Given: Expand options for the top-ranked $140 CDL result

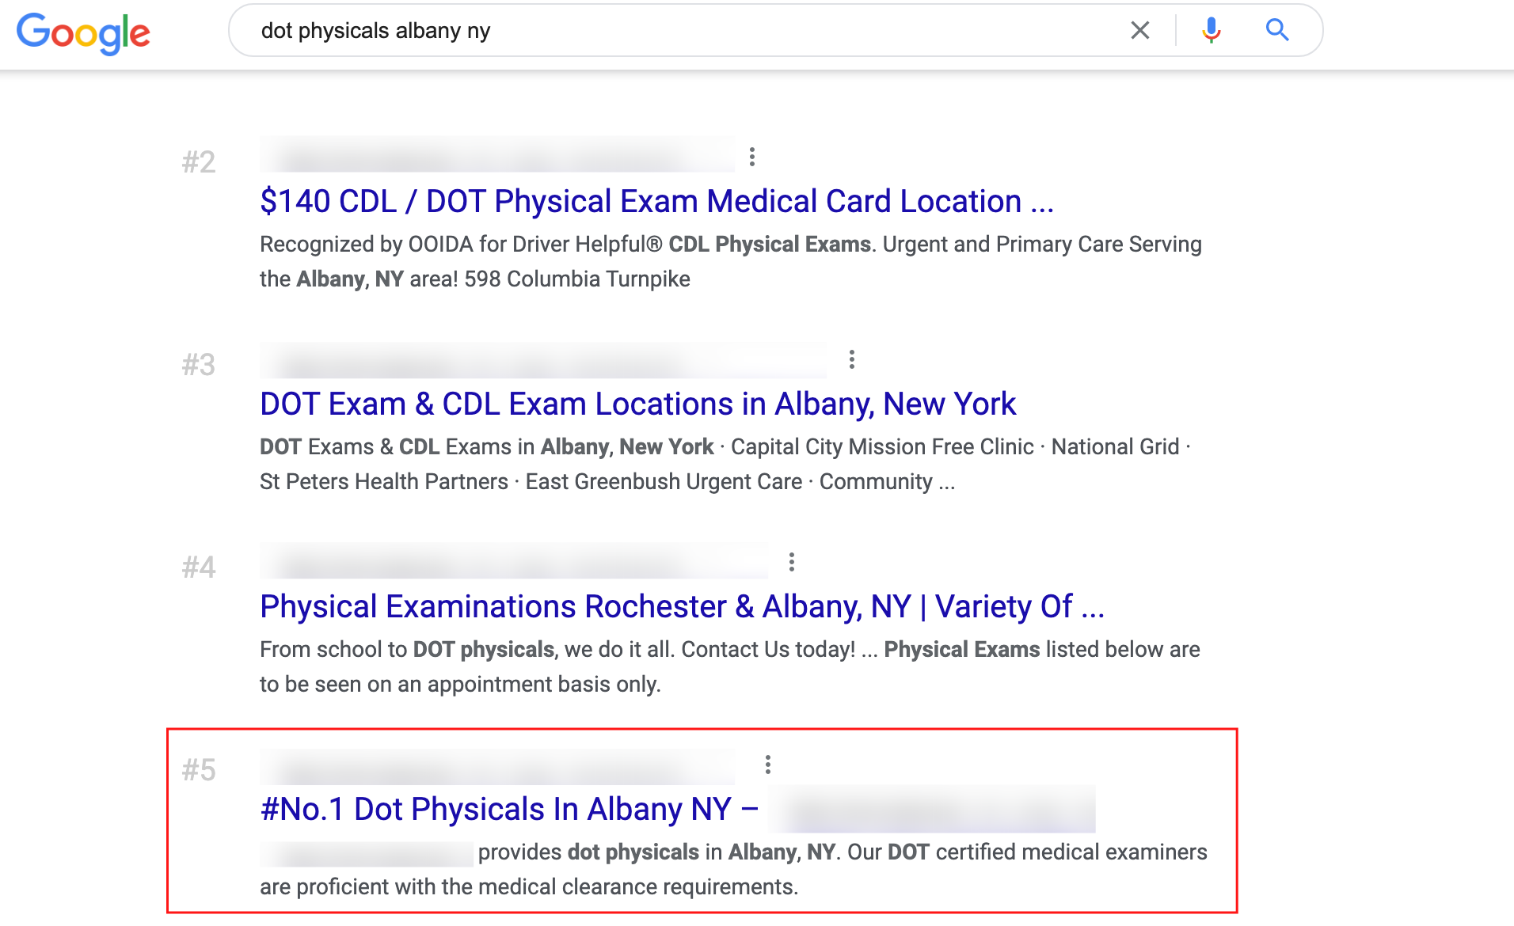Looking at the screenshot, I should [x=752, y=156].
